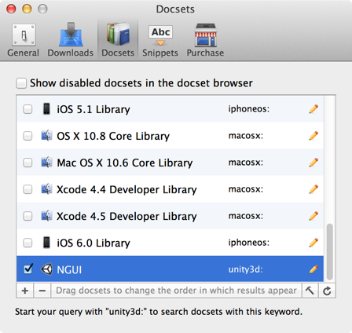The height and width of the screenshot is (333, 352).
Task: Click the Finder icon of Mac OS X 10.6 Core Library
Action: pos(46,163)
